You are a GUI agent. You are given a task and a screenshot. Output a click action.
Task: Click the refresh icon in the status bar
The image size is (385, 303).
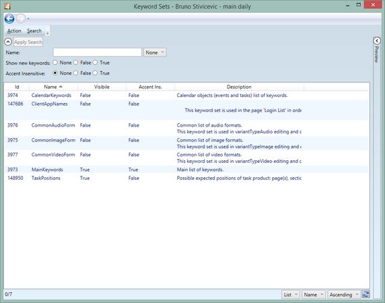click(x=365, y=294)
